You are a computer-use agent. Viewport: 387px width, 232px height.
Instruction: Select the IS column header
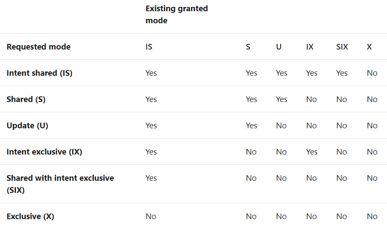149,46
